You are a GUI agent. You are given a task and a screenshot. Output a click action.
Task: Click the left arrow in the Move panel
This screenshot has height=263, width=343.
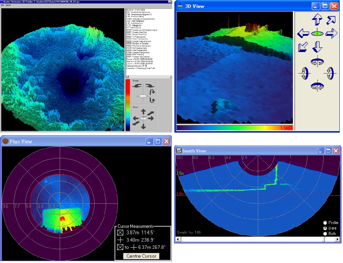tap(136, 118)
